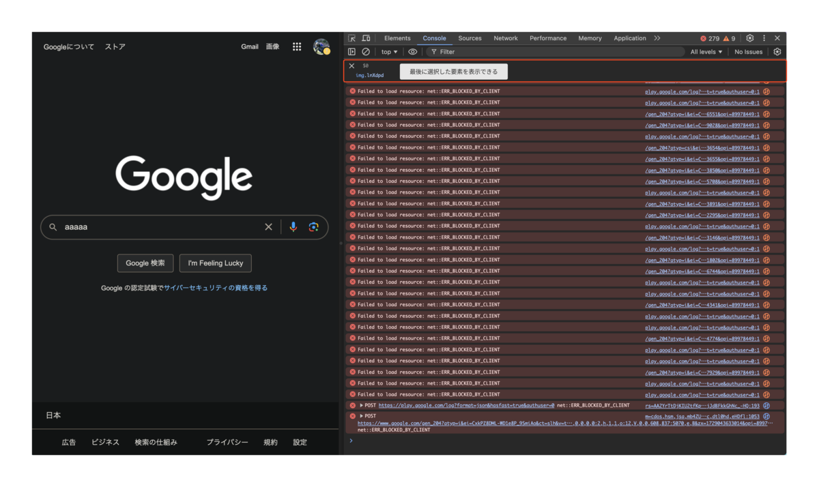Click the Google 検索 button
Screen dimensions: 819x487
[x=145, y=263]
